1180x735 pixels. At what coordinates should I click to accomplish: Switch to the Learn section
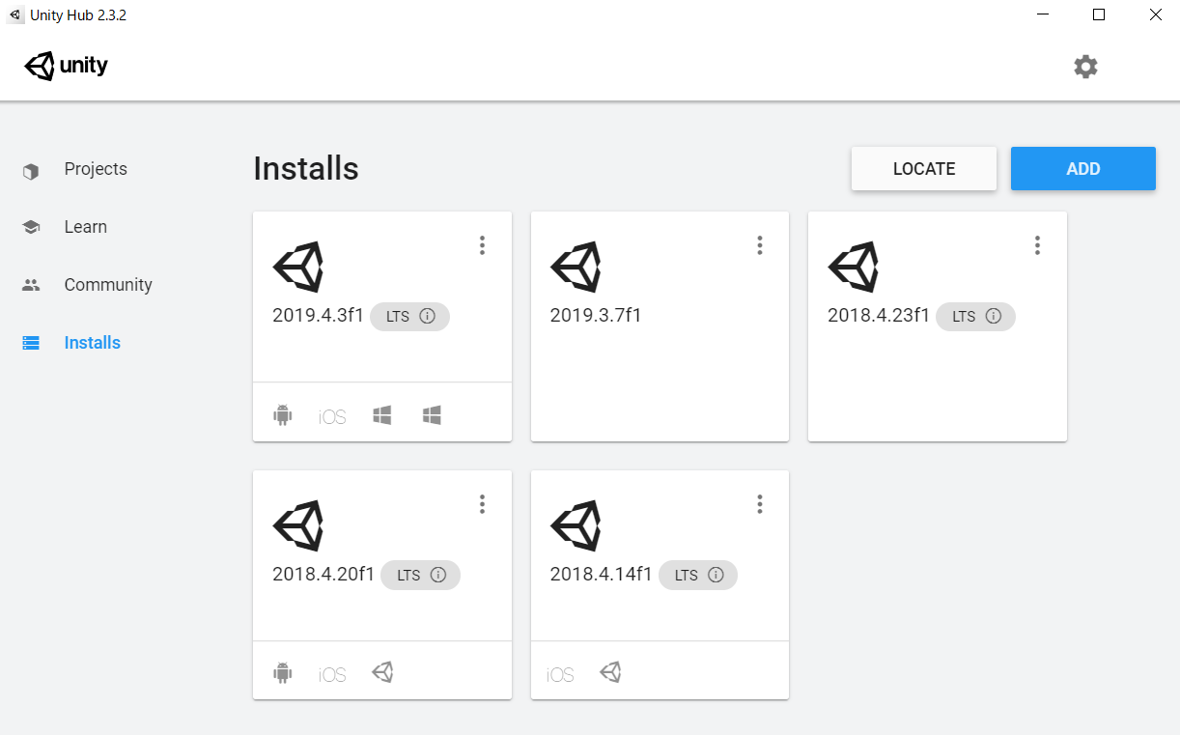[x=85, y=227]
